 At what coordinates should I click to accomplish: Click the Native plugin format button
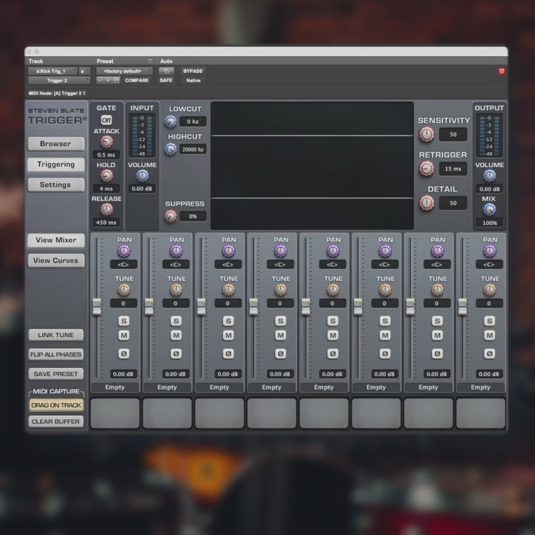193,81
